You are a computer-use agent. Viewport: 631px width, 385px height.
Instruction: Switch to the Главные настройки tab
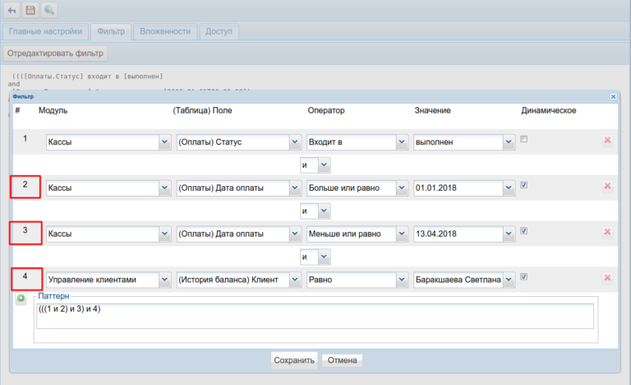coord(45,32)
